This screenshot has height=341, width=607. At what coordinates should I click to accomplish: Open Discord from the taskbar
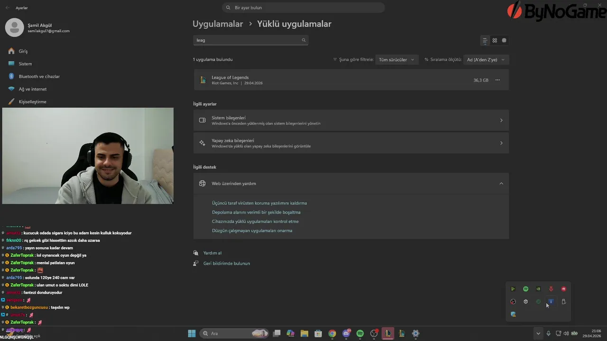(346, 333)
